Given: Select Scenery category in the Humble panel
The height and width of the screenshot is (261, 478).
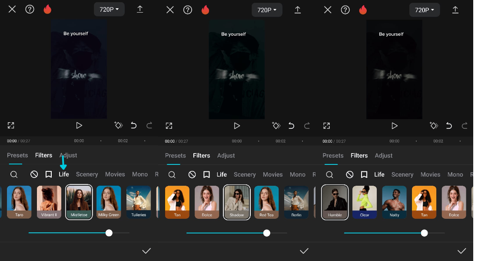Looking at the screenshot, I should tap(402, 174).
